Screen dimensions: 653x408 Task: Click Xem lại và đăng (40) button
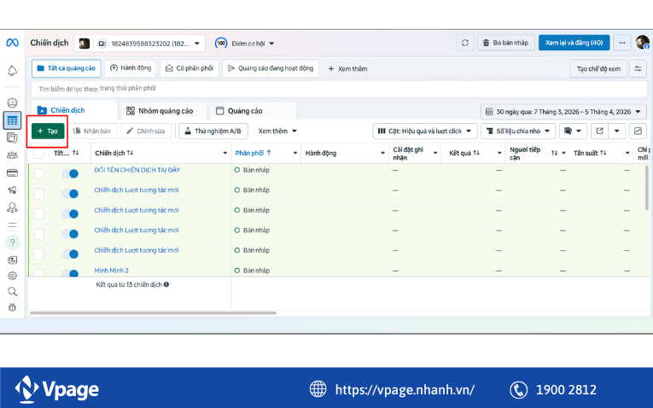click(x=574, y=43)
